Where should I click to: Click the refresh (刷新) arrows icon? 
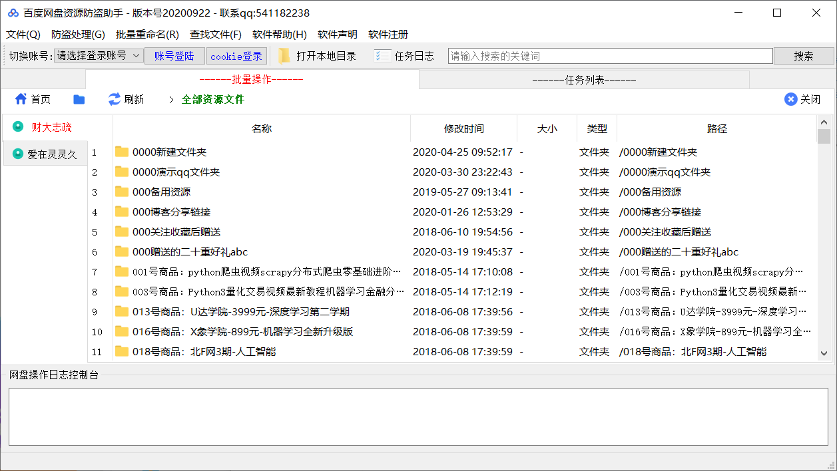tap(115, 99)
